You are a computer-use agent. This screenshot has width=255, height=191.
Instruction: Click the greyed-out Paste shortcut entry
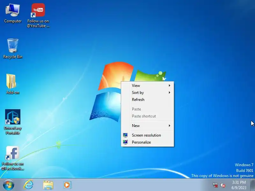pyautogui.click(x=148, y=116)
